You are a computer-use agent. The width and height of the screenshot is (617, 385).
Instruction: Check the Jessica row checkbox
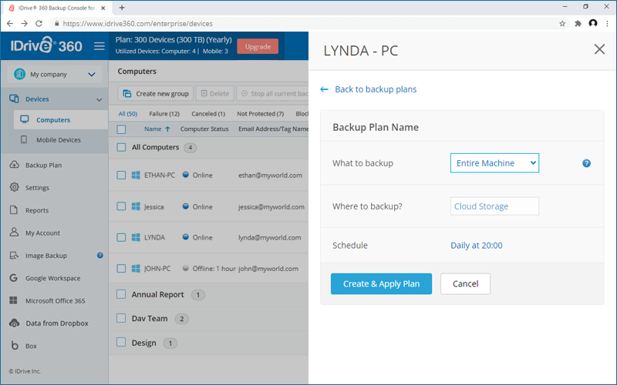[121, 206]
